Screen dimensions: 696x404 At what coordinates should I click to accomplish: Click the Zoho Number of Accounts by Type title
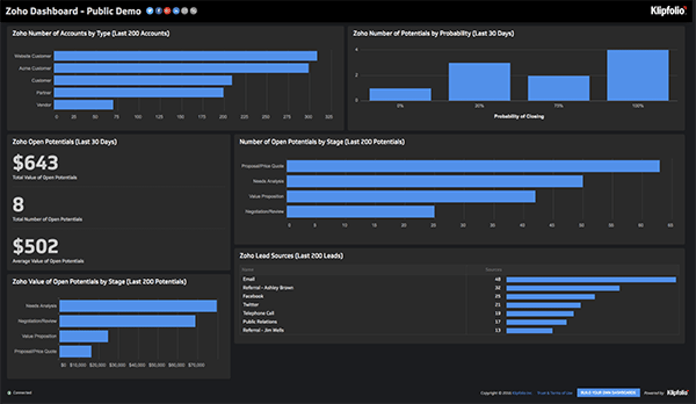pos(91,33)
